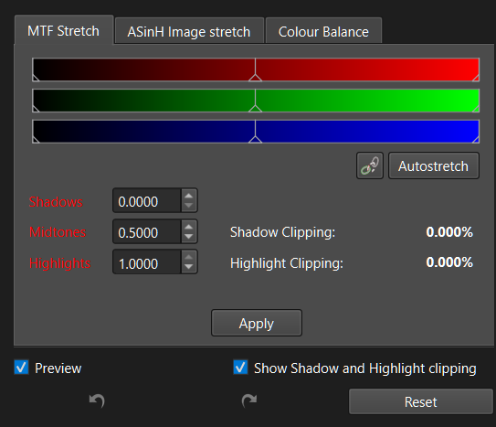496x427 pixels.
Task: Click the undo arrow icon
Action: point(97,400)
